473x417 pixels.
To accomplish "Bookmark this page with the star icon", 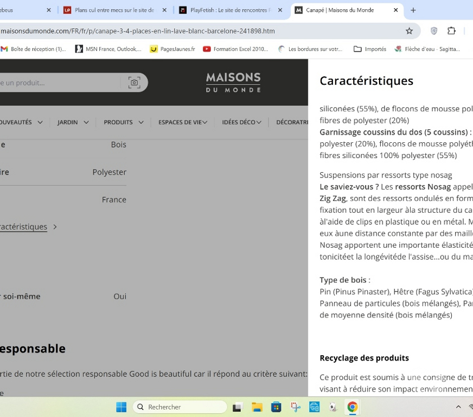I will 410,31.
